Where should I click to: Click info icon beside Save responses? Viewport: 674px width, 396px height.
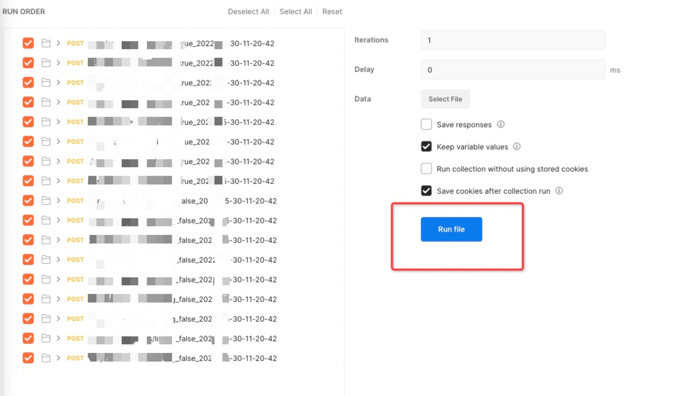(500, 124)
